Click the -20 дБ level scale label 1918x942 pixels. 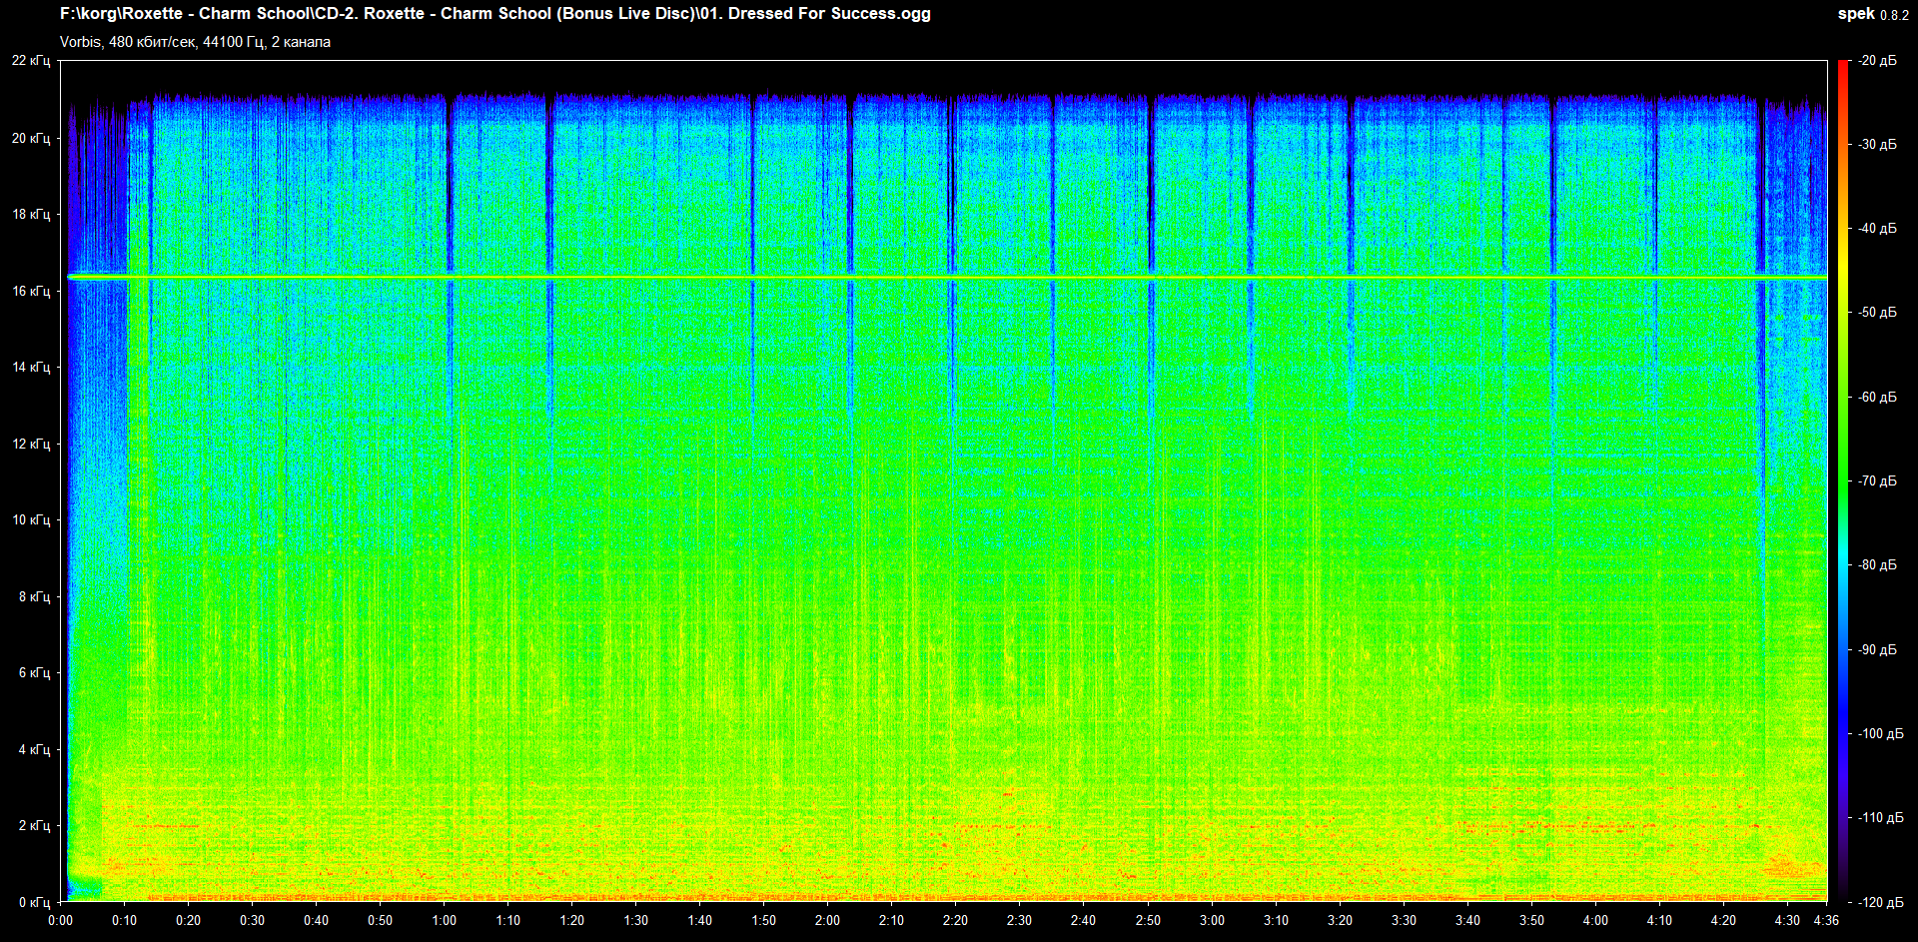click(x=1877, y=61)
